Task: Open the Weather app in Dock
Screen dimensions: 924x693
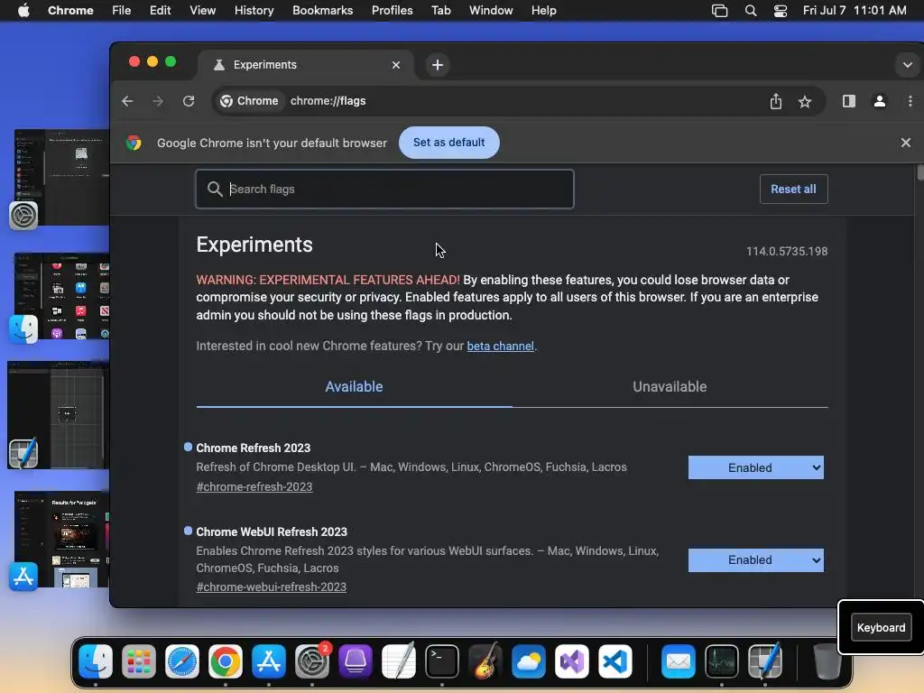Action: pos(529,661)
